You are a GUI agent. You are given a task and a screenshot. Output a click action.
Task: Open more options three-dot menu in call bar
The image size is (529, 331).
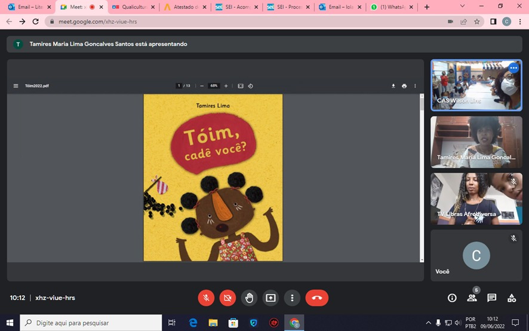click(292, 298)
